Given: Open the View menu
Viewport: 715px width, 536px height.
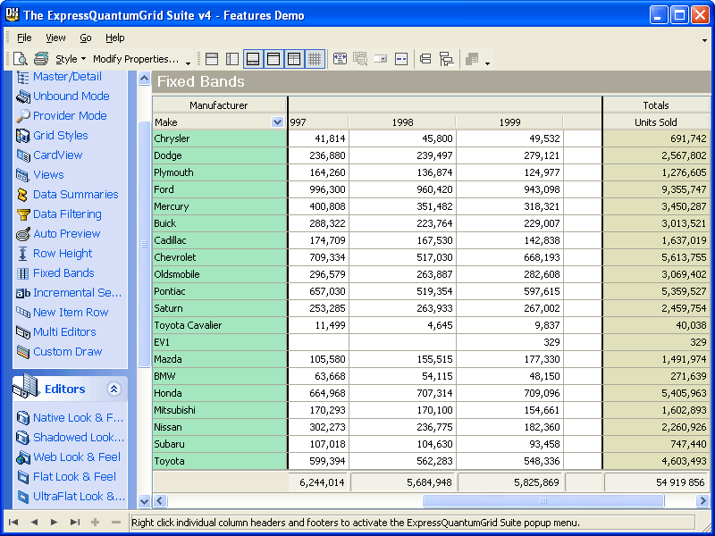Looking at the screenshot, I should [55, 38].
